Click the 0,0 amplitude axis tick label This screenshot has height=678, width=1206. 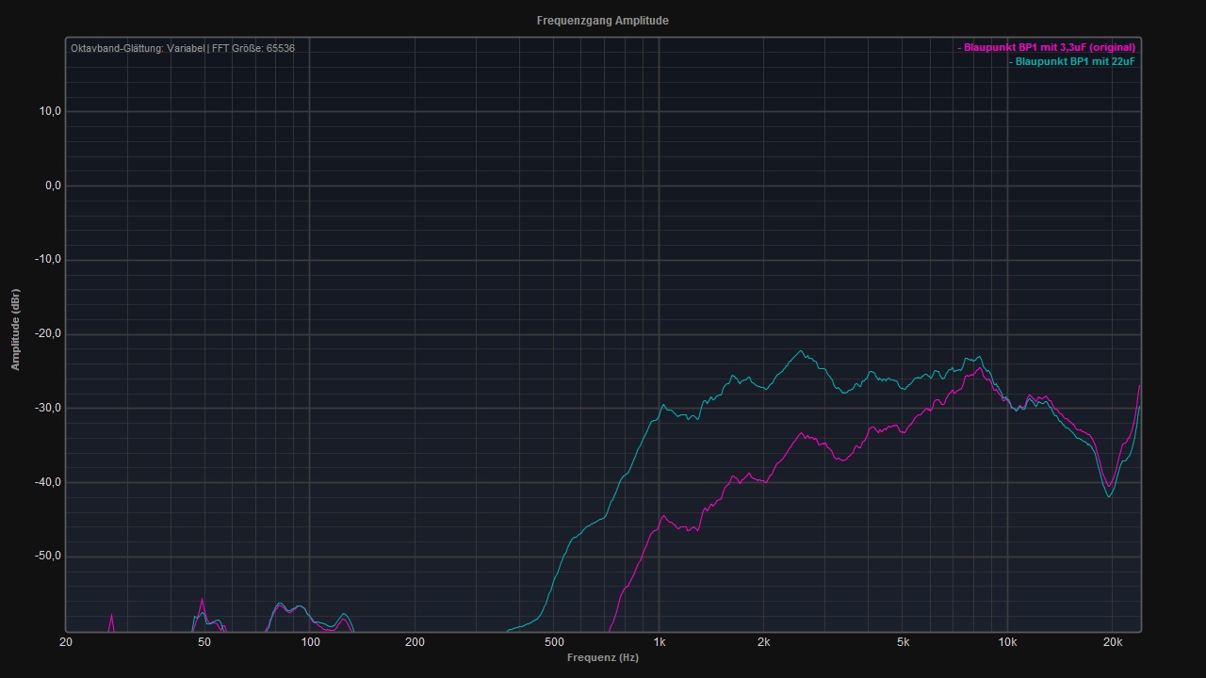[52, 186]
